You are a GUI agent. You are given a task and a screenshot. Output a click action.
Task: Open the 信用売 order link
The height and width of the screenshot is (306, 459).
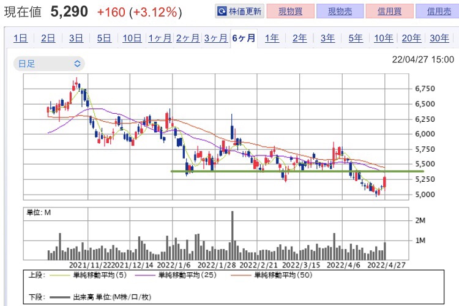click(x=439, y=11)
